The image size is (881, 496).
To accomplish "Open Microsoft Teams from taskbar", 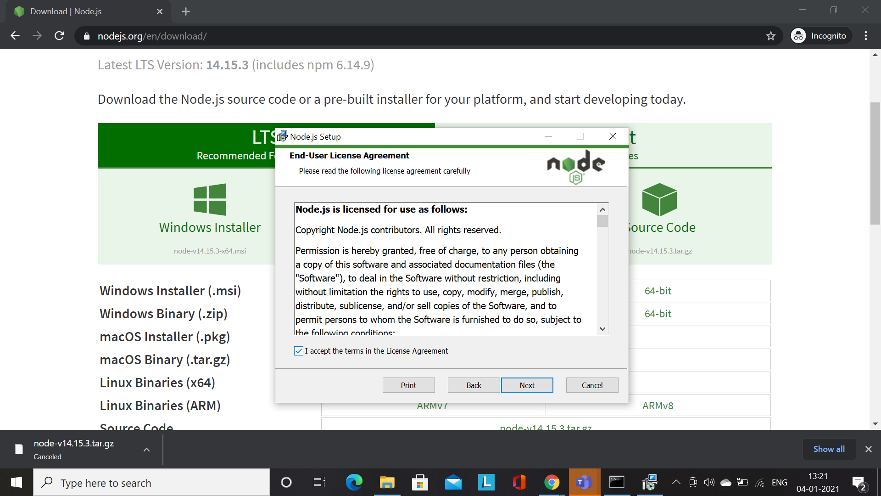I will click(584, 482).
